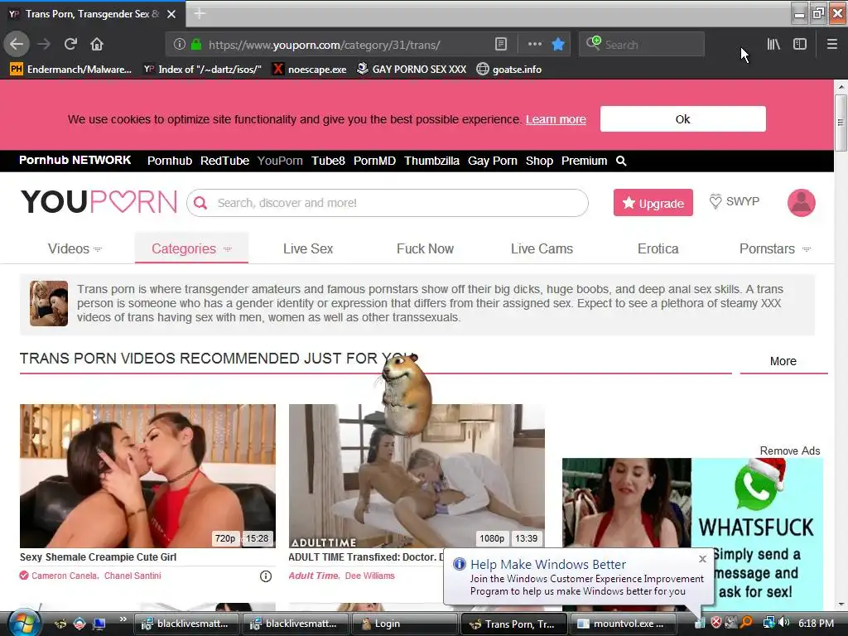Click the network computers tray icon
The image size is (848, 636).
[768, 623]
